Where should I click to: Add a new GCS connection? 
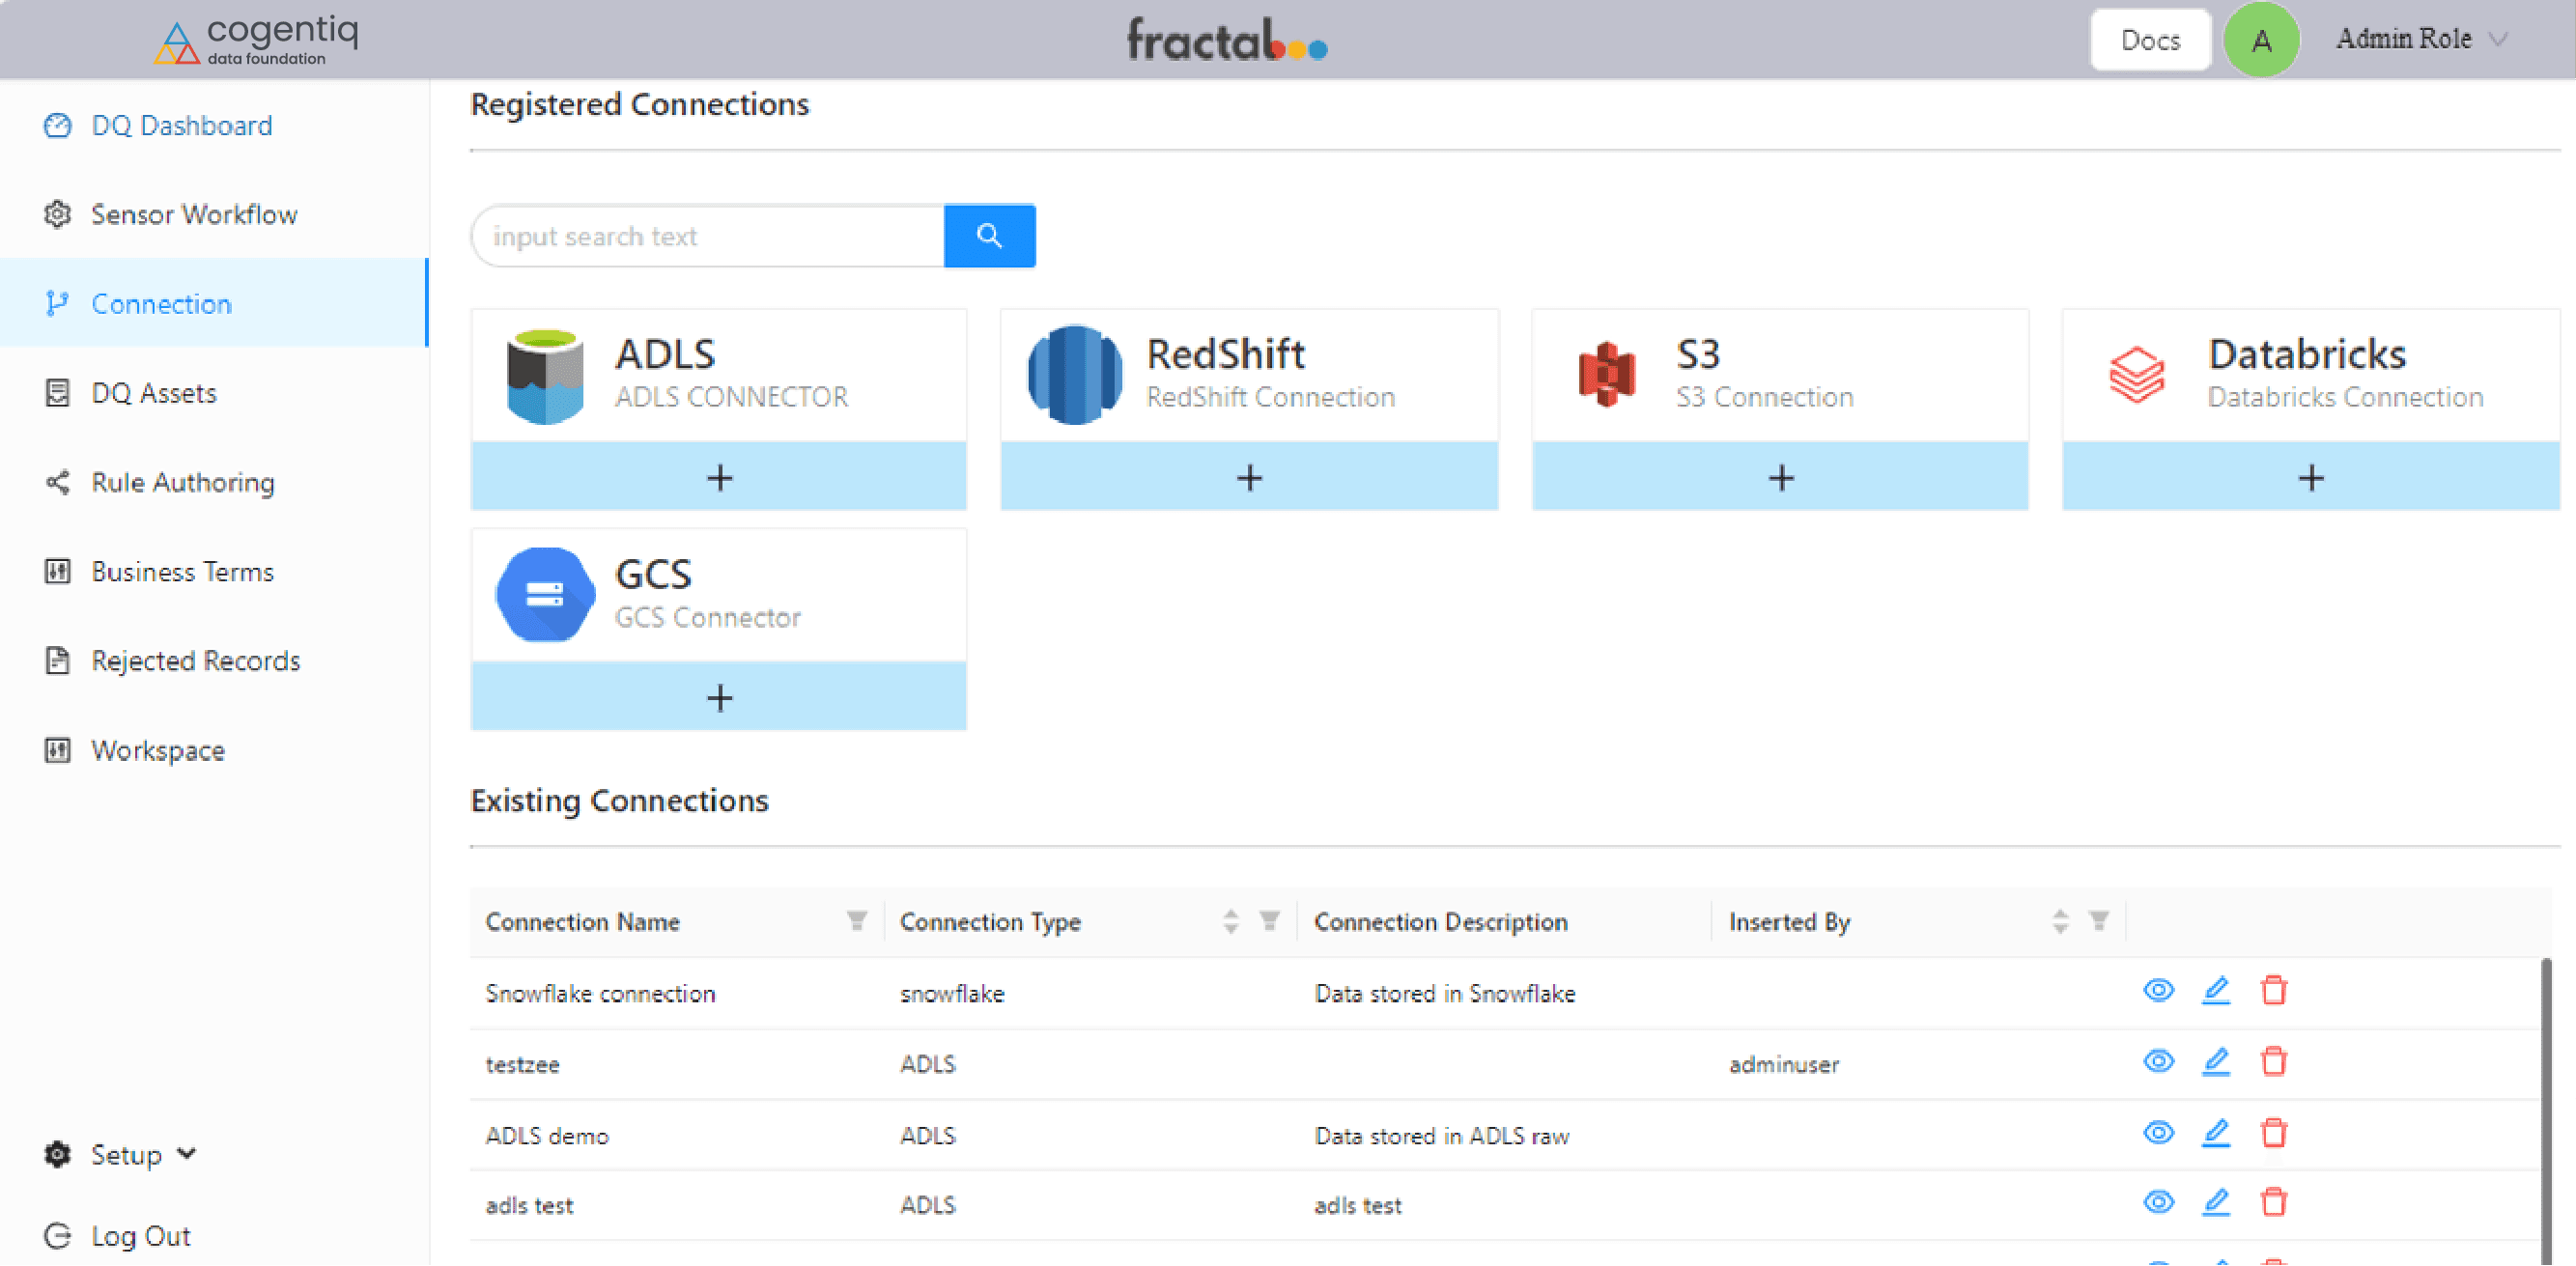(x=719, y=697)
